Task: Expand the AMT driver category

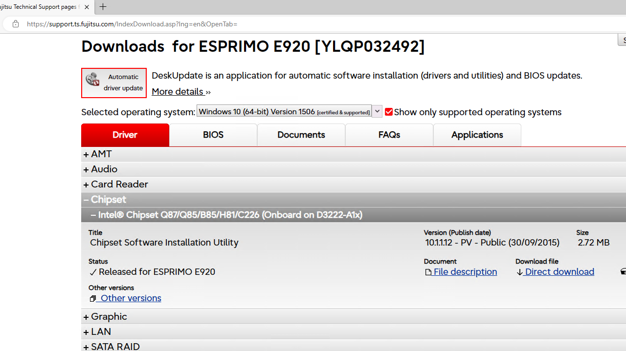Action: tap(354, 154)
